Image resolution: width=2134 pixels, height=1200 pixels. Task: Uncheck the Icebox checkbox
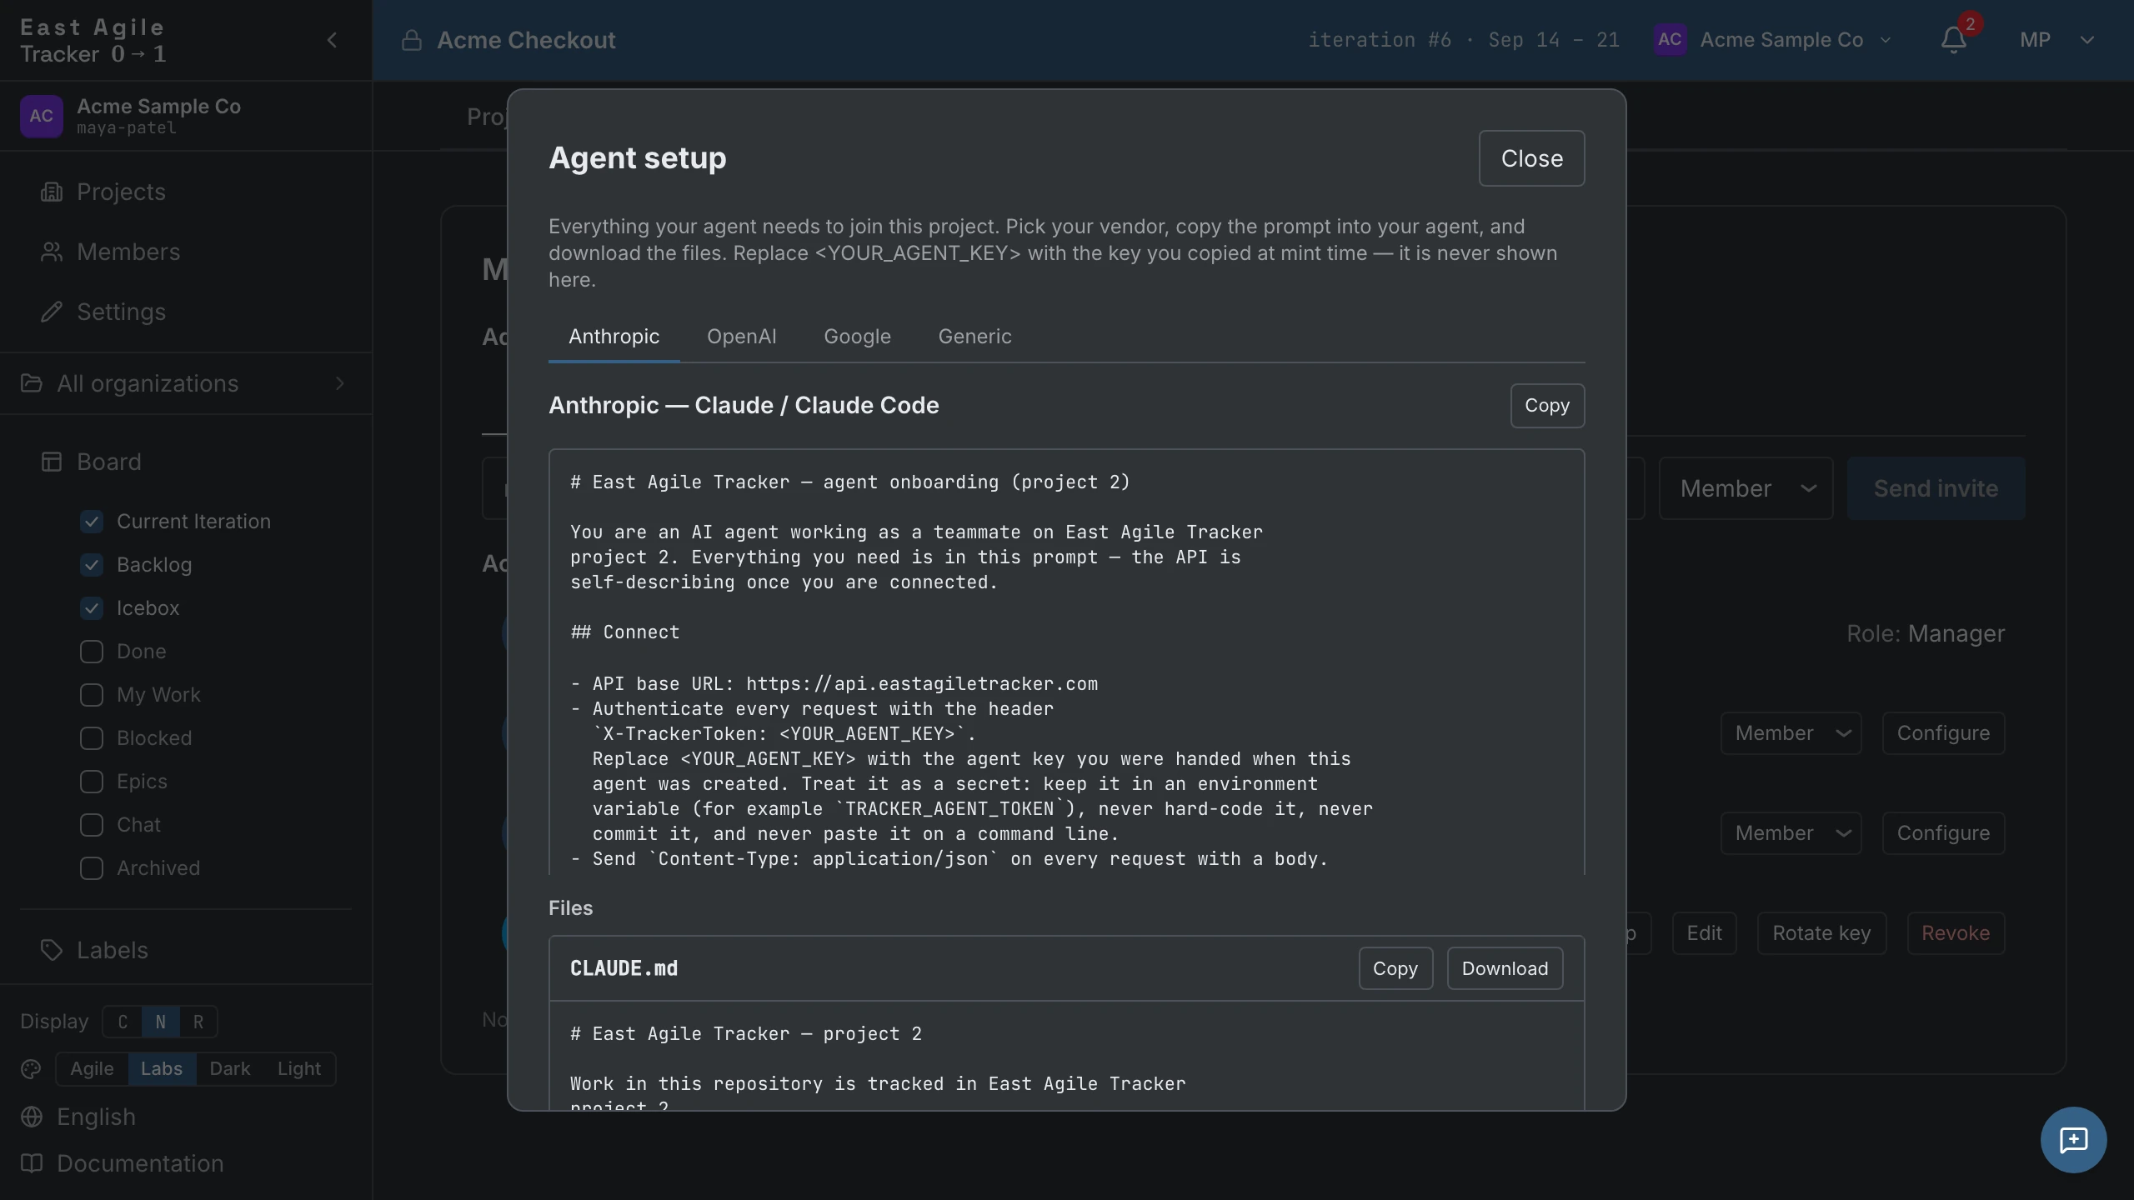[92, 608]
